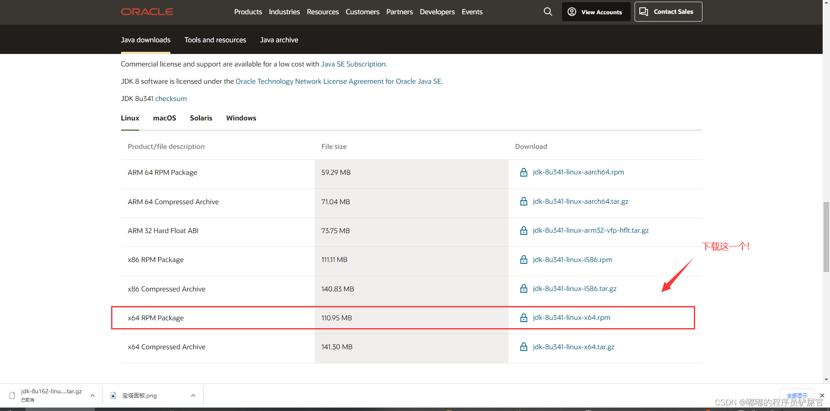Open the site search magnifier icon
The image size is (830, 411).
548,12
